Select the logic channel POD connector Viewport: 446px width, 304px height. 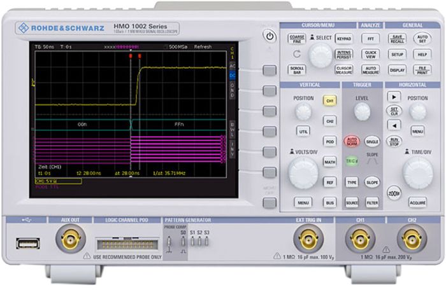127,244
